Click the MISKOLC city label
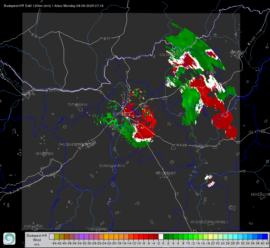 (x=239, y=52)
